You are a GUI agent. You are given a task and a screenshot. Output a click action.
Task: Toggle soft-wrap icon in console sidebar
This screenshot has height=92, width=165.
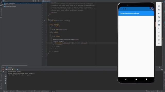tap(6, 76)
